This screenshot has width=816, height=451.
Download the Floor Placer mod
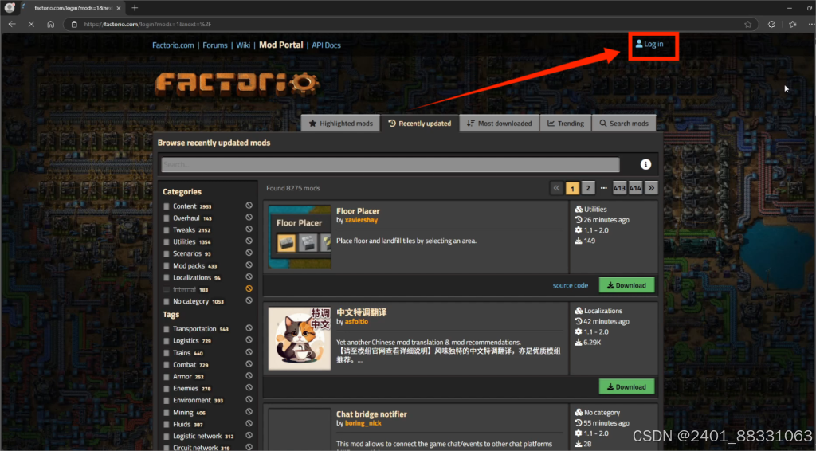pos(626,285)
